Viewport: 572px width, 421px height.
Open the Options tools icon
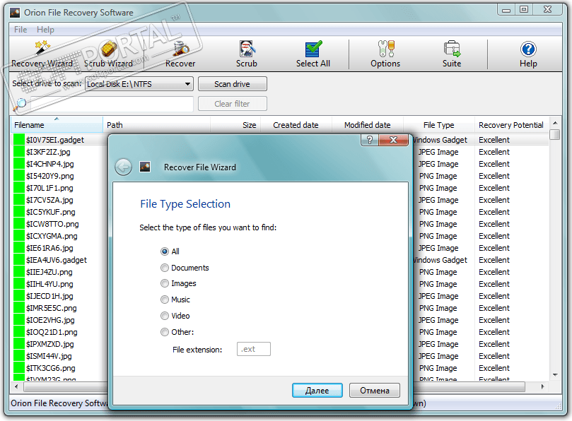pos(385,48)
